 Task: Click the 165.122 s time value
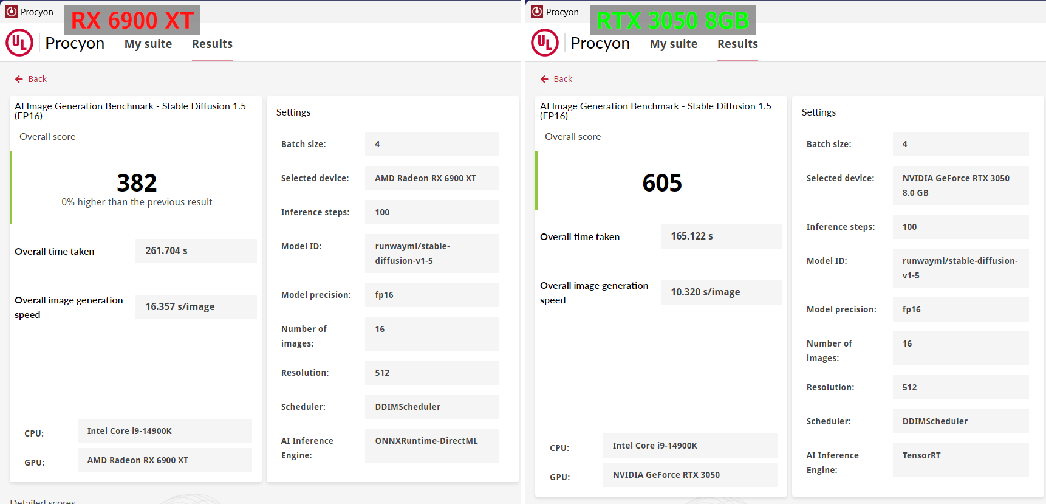(722, 236)
